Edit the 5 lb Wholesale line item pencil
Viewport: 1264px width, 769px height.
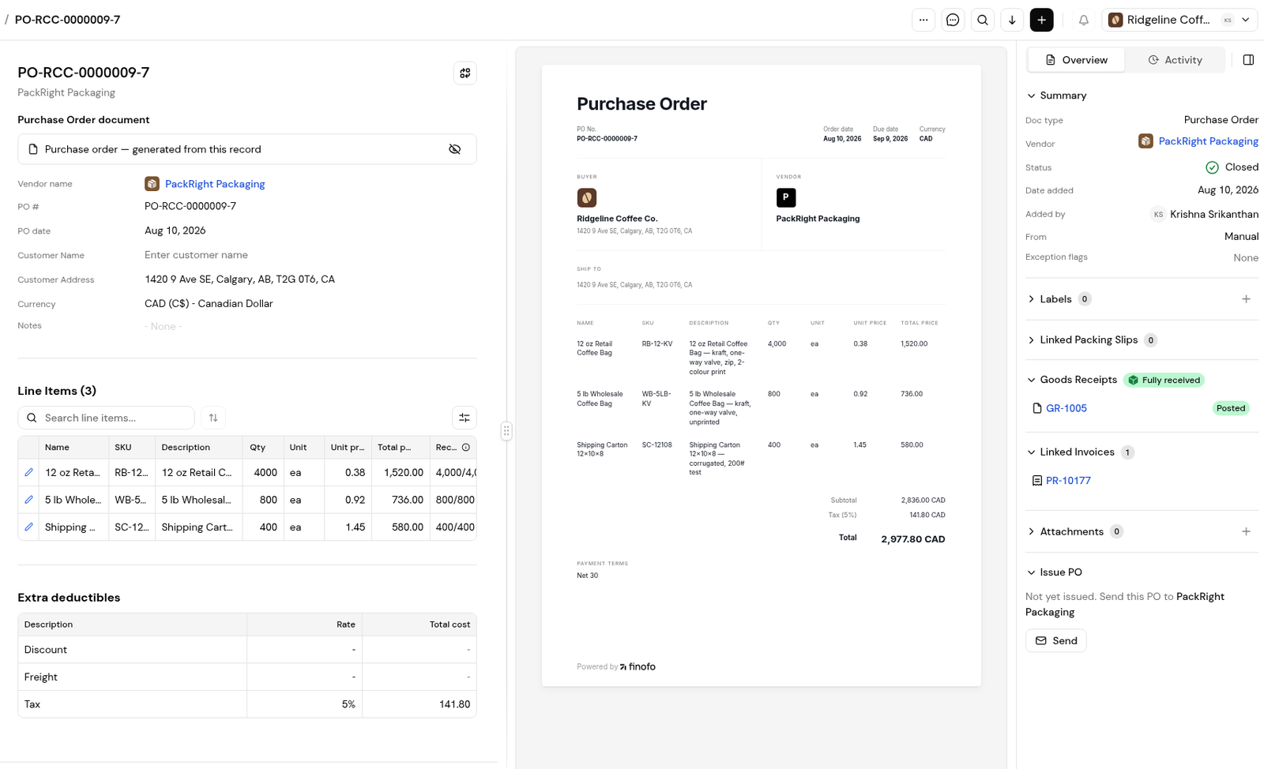point(29,500)
